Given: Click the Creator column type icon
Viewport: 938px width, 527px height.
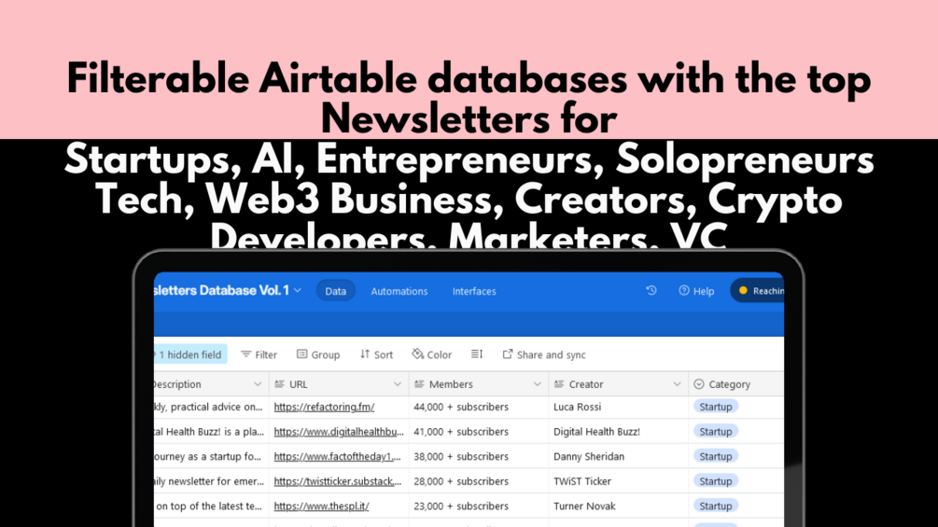Looking at the screenshot, I should click(559, 384).
